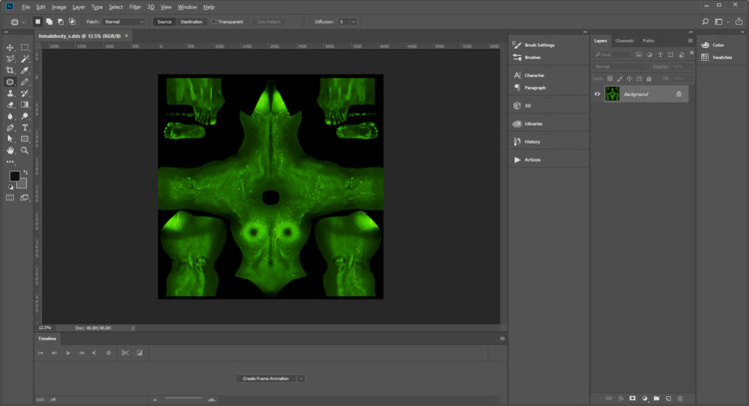Select the Clone Stamp tool
This screenshot has height=406, width=749.
click(x=10, y=94)
